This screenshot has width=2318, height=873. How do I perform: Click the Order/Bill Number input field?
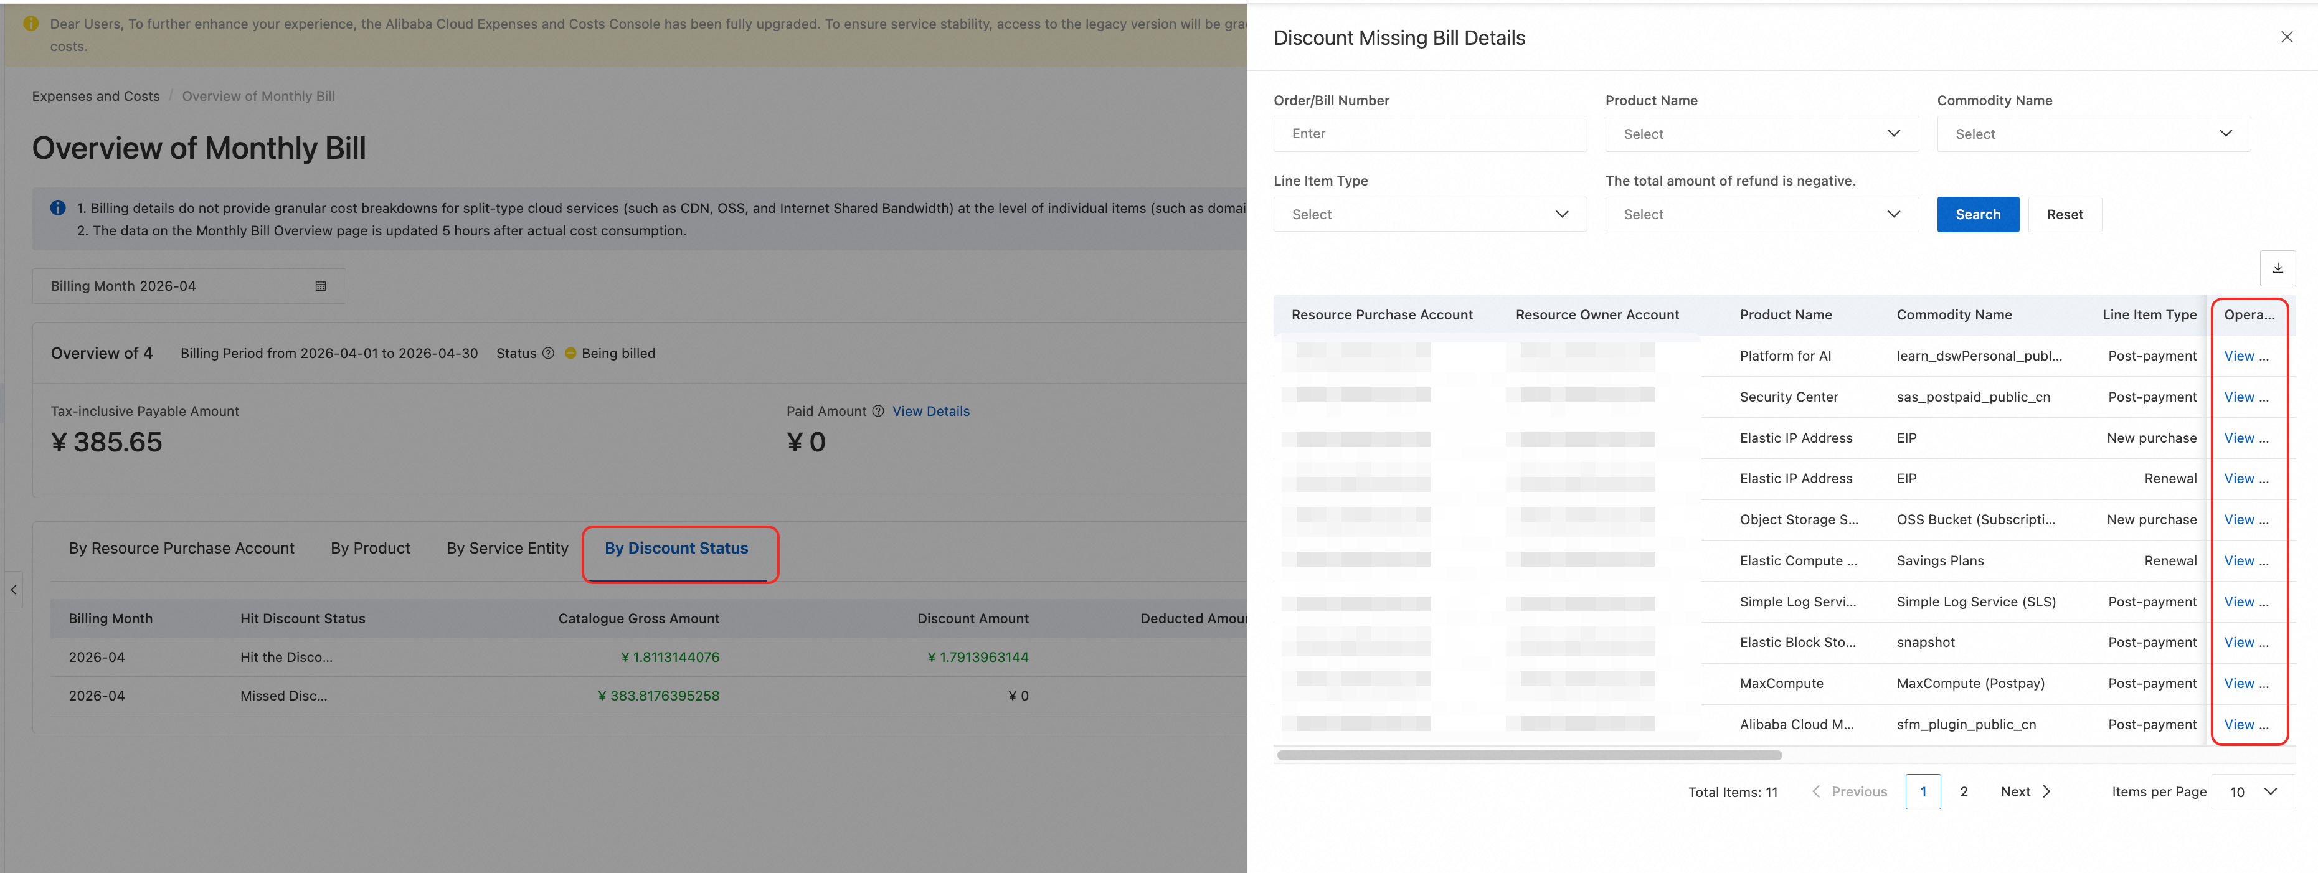1429,134
